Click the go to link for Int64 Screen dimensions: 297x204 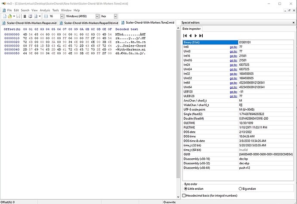233,83
